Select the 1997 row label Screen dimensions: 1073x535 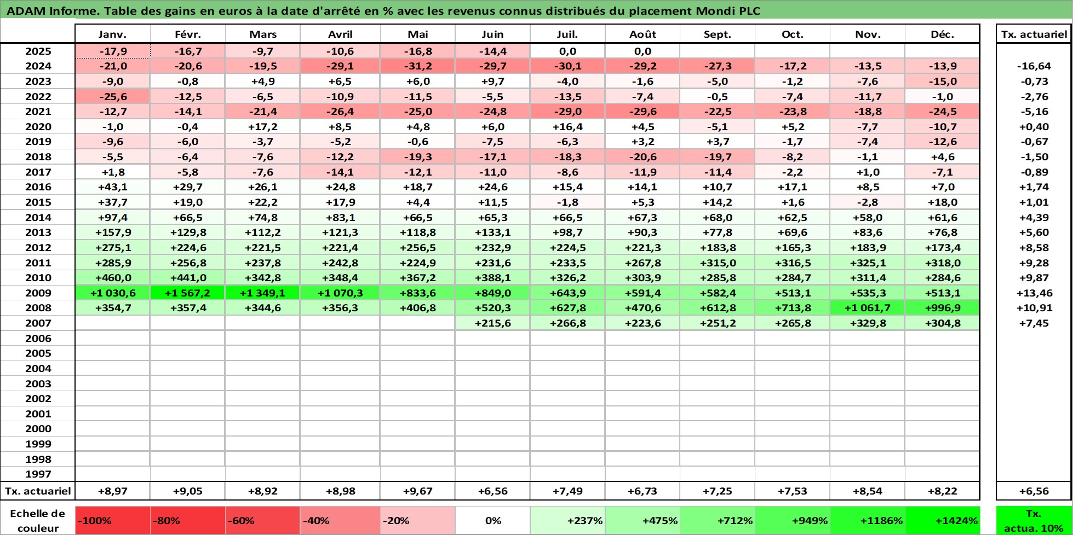[38, 474]
